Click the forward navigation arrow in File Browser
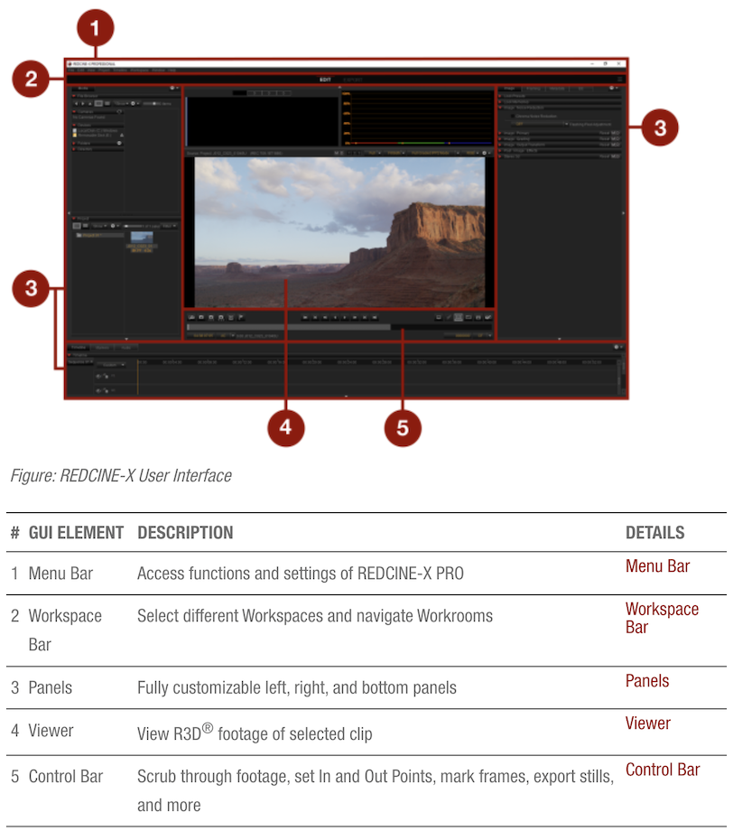Screen dimensions: 733x831 tap(83, 104)
